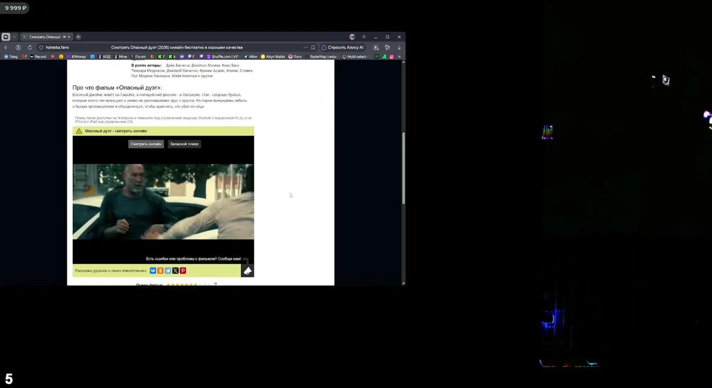The image size is (712, 388).
Task: Play the movie video in the player
Action: 163,201
